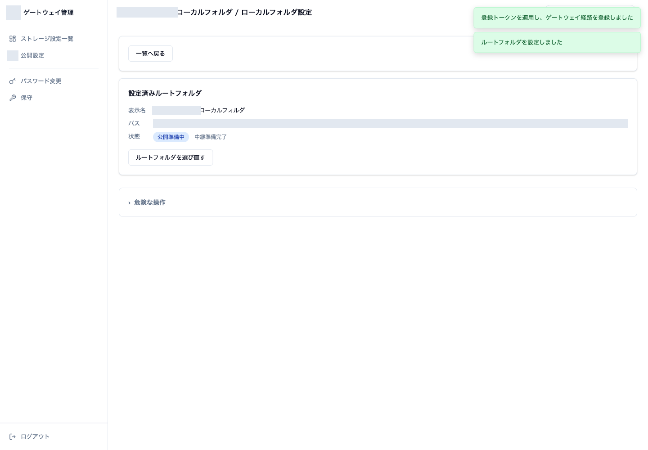648x450 pixels.
Task: Click the 登録トークンを適用し notification toast
Action: pos(557,18)
